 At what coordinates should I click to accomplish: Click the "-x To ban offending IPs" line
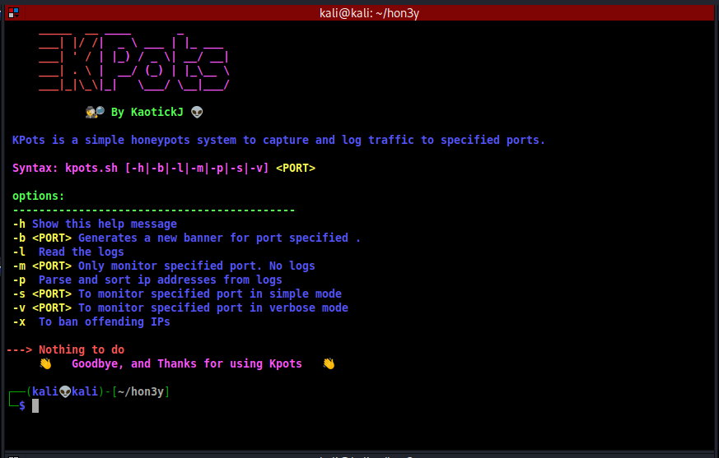(x=91, y=322)
